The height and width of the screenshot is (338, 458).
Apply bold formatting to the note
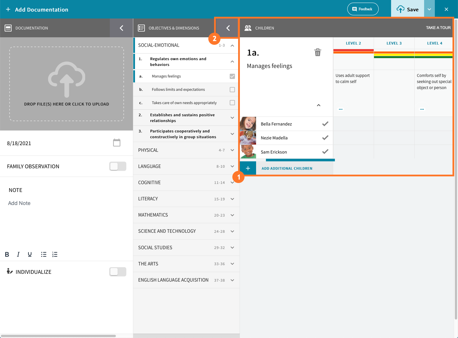coord(7,254)
